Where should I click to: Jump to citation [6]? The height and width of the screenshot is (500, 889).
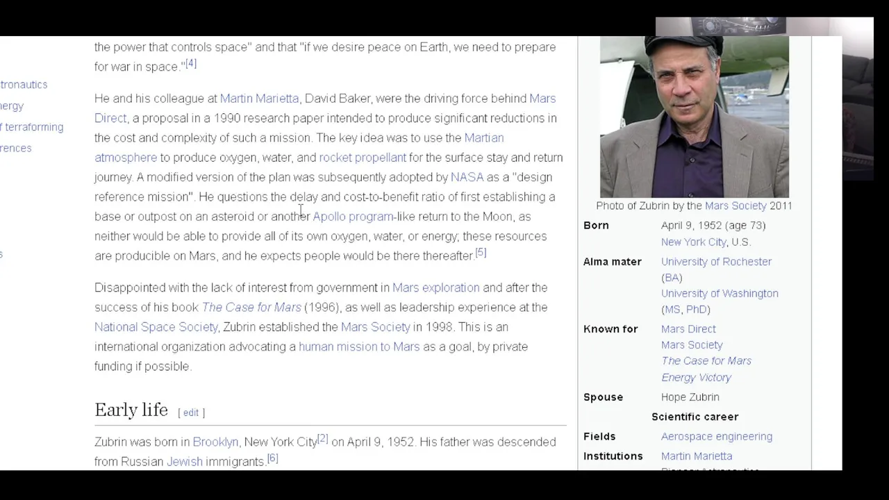[272, 458]
